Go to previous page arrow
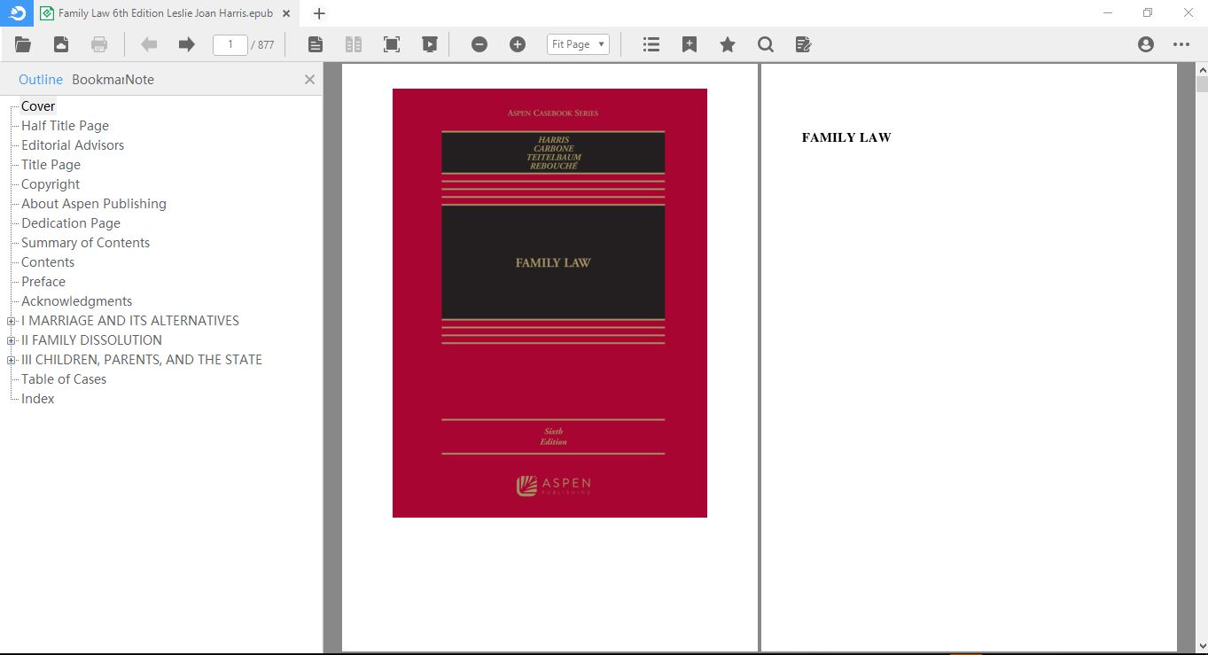1208x655 pixels. [x=149, y=44]
